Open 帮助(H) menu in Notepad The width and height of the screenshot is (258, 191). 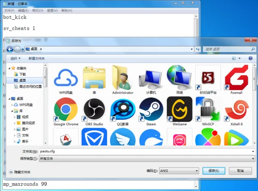(x=67, y=10)
